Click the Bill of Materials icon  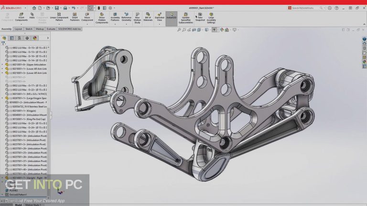[x=148, y=17]
